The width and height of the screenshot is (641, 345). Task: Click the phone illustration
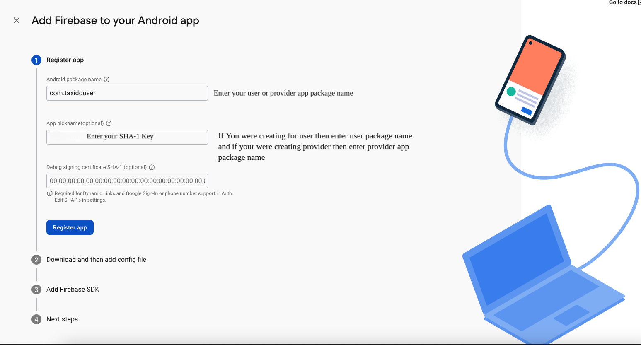click(x=530, y=79)
